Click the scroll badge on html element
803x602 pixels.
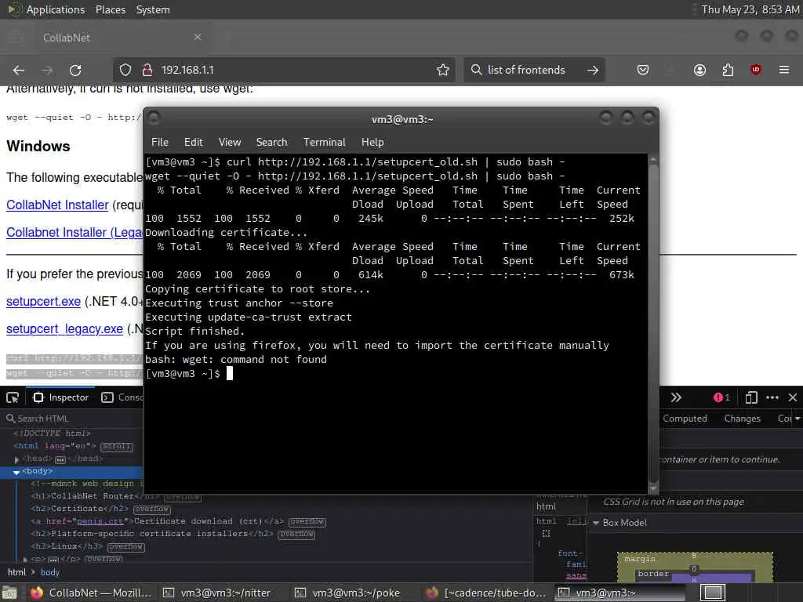click(117, 446)
